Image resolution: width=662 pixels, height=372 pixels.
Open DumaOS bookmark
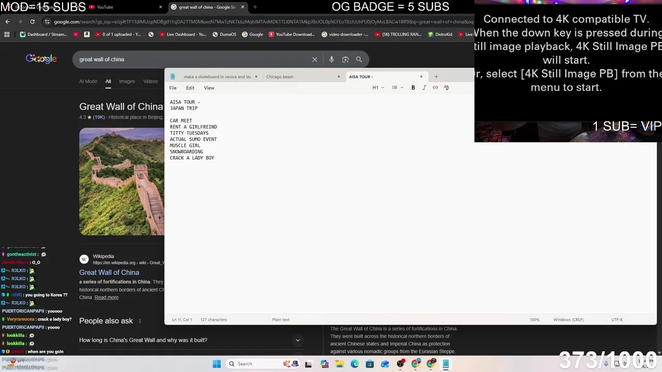(x=223, y=35)
